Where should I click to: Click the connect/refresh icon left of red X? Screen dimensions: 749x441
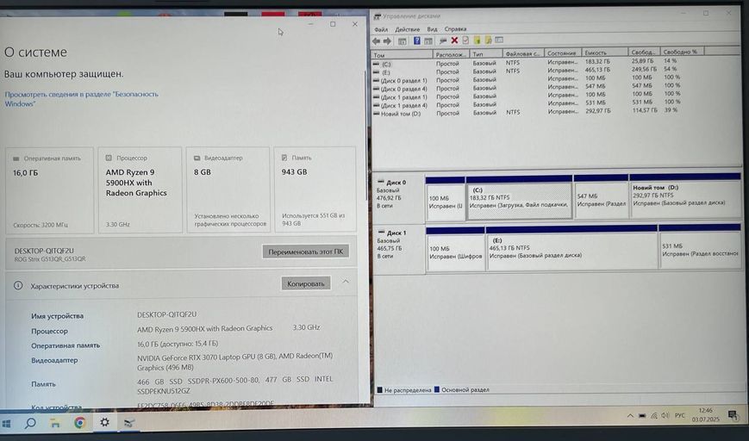coord(443,41)
